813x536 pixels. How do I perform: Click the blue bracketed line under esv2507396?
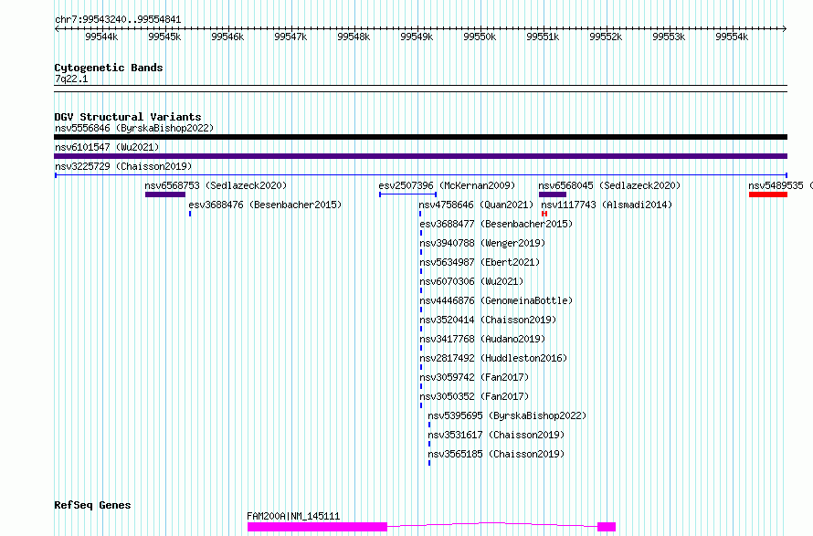pyautogui.click(x=408, y=194)
